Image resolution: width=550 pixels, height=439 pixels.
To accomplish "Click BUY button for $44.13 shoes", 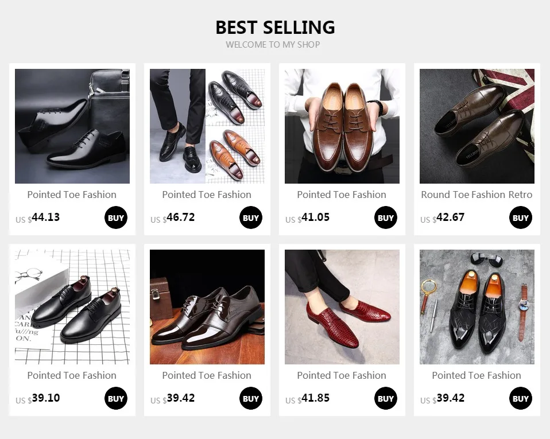I will [x=116, y=217].
